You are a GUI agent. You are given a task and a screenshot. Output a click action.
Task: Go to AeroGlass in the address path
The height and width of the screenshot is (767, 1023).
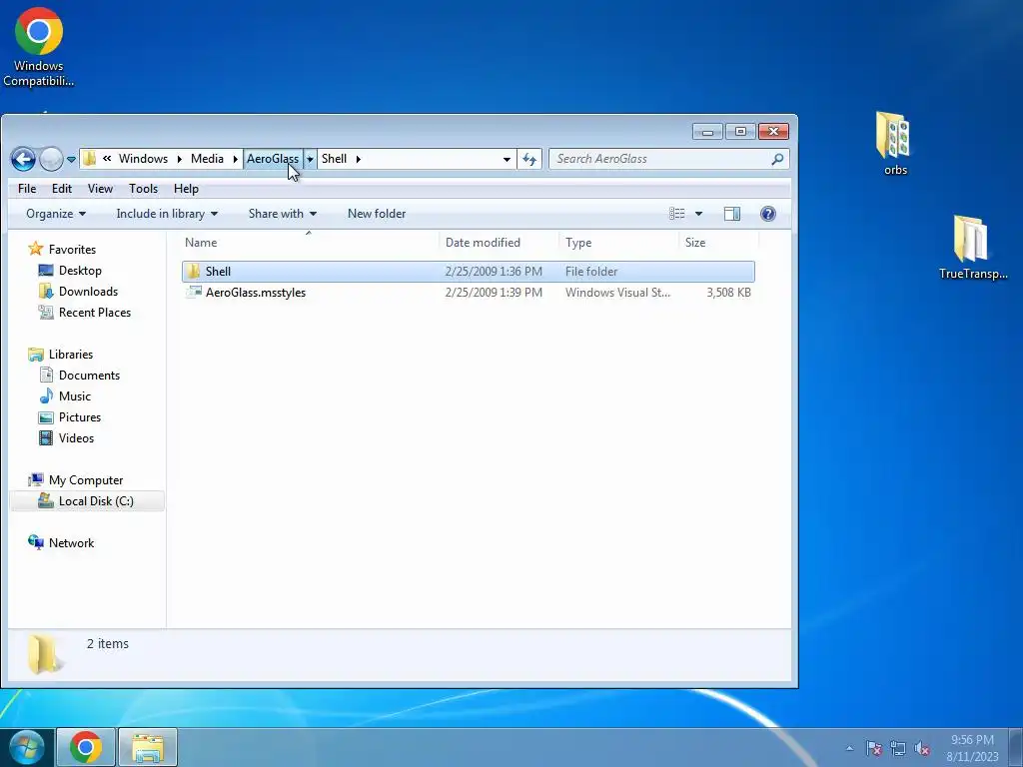coord(273,159)
